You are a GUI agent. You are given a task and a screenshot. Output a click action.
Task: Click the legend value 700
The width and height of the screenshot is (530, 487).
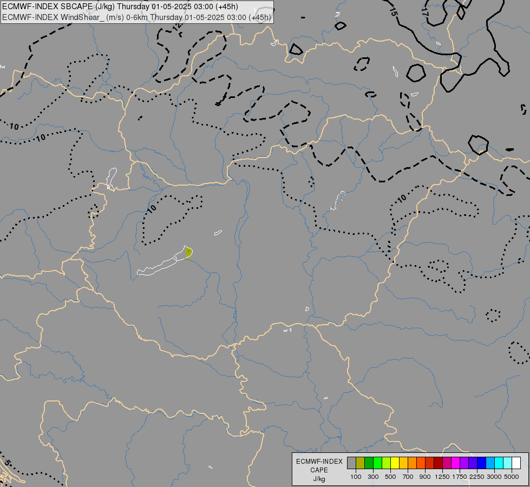click(408, 477)
